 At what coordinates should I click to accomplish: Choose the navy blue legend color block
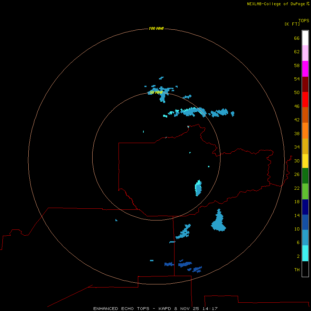click(305, 207)
